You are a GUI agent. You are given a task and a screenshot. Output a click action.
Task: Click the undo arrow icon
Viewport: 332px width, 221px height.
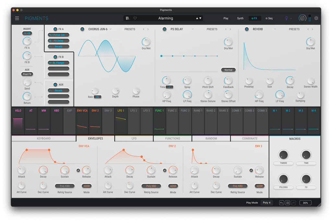coord(281,203)
